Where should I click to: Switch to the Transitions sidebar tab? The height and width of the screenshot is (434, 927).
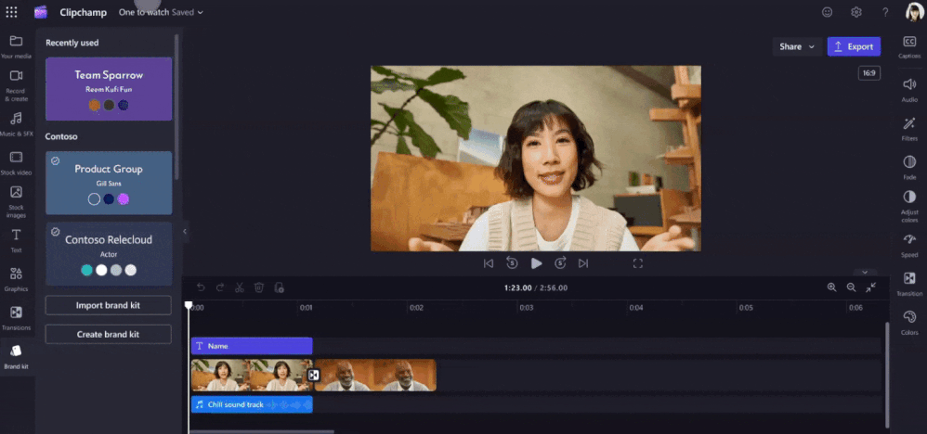click(16, 318)
